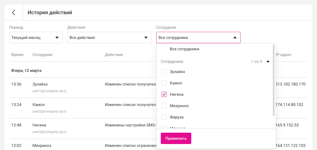Click the back arrow icon
The image size is (317, 150).
click(x=13, y=13)
